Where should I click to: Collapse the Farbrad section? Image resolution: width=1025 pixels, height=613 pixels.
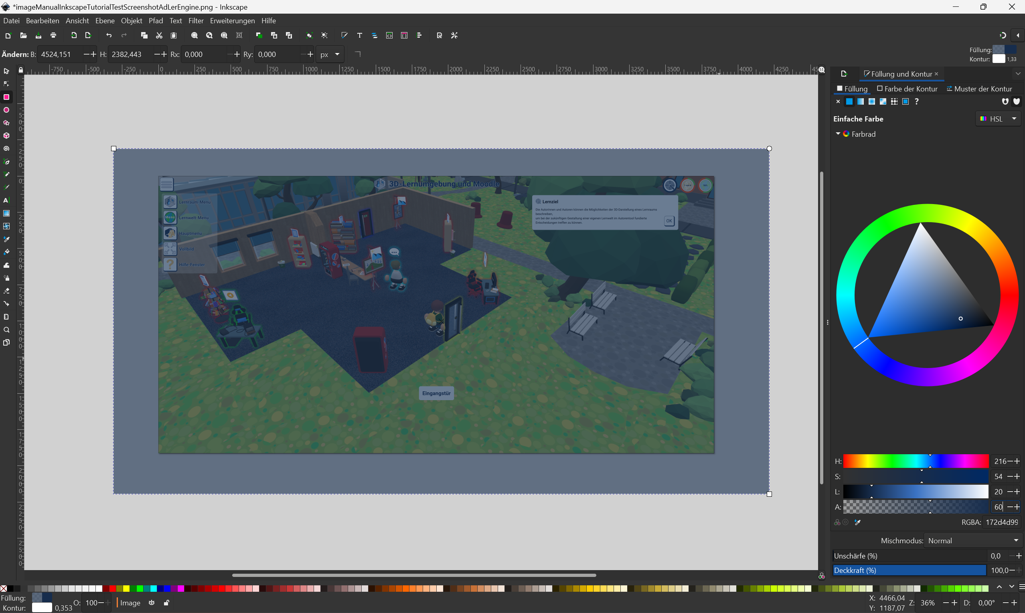(838, 134)
